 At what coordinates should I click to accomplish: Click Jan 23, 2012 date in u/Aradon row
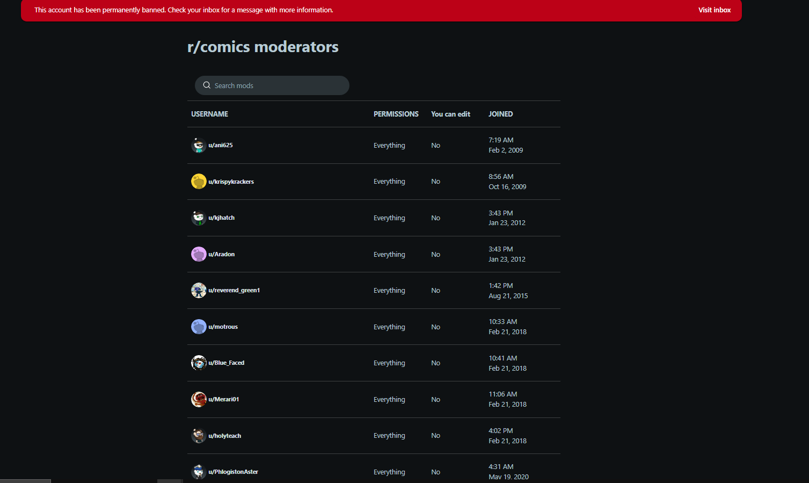point(507,259)
